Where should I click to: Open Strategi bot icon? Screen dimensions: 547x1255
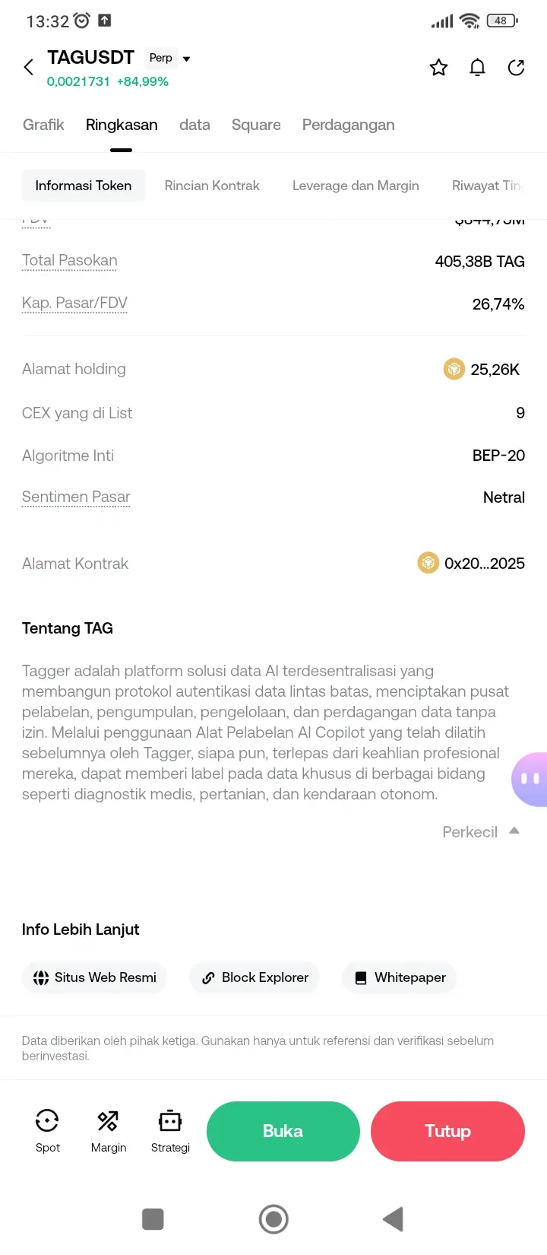[170, 1120]
